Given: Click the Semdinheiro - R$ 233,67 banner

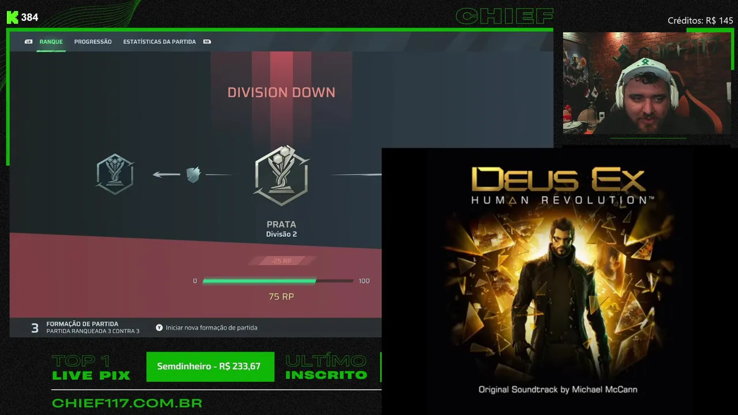Looking at the screenshot, I should tap(210, 366).
